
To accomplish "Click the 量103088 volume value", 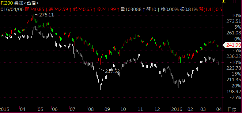I will coord(131,9).
